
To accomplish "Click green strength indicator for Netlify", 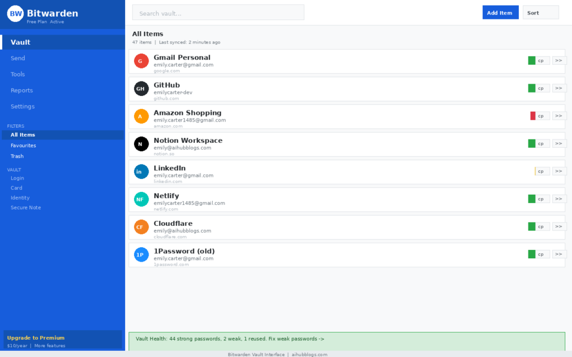I will pos(532,199).
